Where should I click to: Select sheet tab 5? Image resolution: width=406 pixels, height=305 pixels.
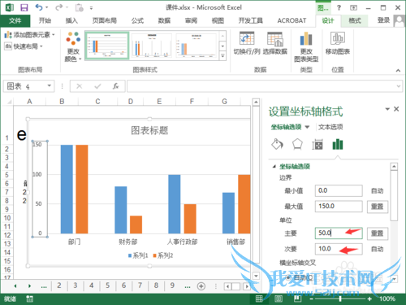[108, 285]
